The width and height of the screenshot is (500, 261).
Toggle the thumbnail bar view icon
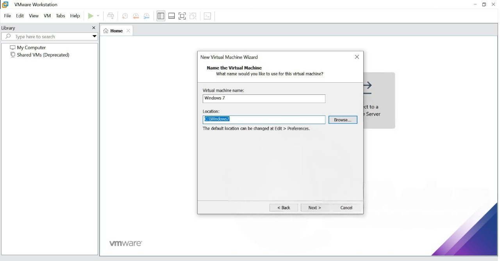click(x=171, y=16)
